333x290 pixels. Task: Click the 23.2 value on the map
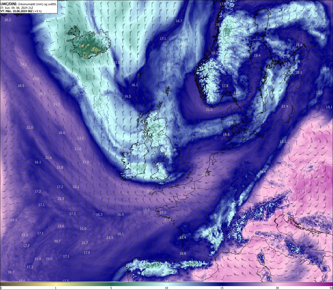pos(81,138)
